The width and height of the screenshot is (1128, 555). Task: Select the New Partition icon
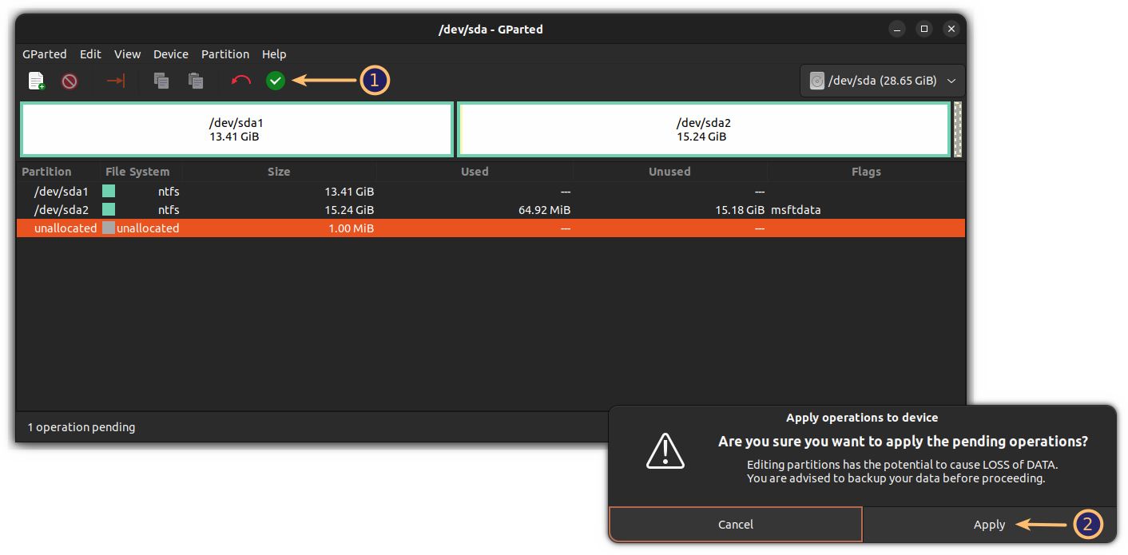[x=36, y=81]
